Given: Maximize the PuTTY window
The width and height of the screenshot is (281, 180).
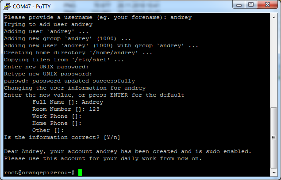Looking at the screenshot, I should (x=251, y=5).
